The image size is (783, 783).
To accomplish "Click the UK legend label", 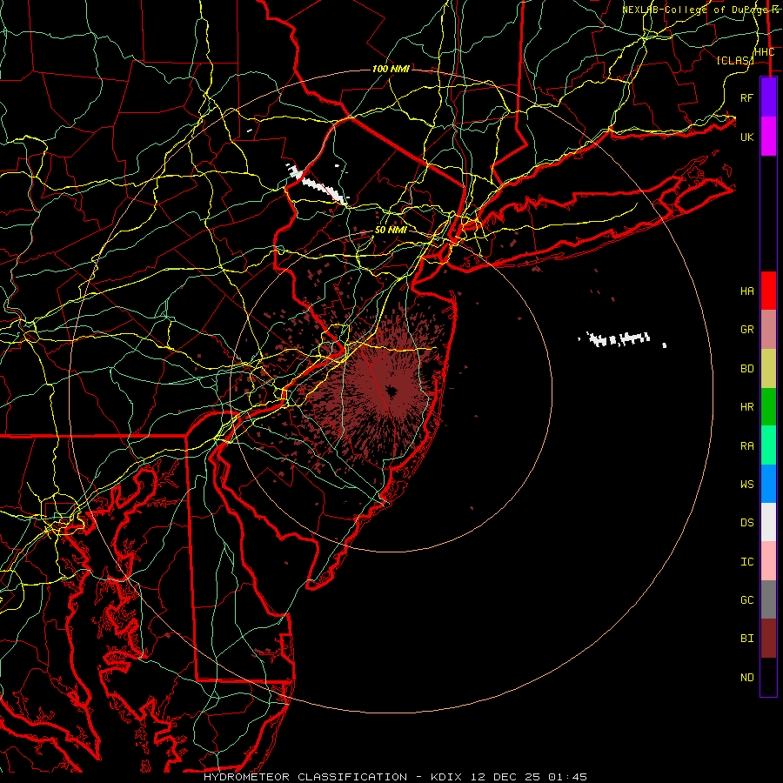I will (746, 137).
